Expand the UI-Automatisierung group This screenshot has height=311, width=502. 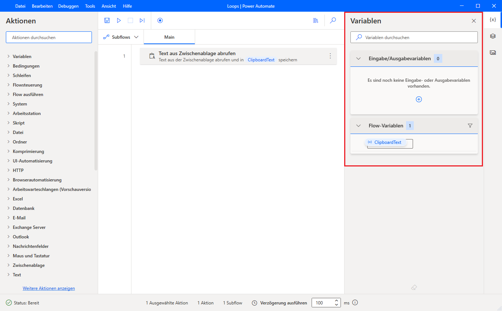point(8,161)
